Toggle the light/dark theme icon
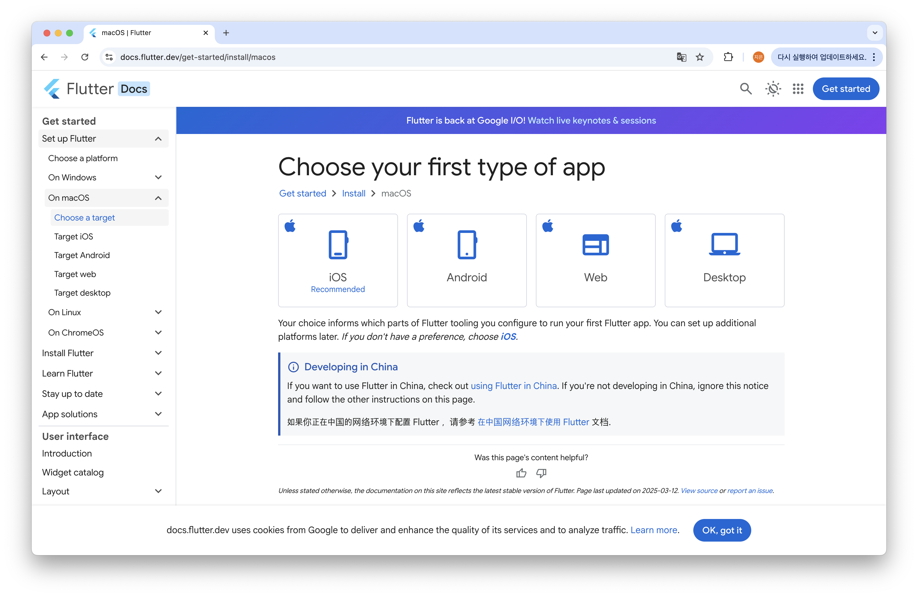The image size is (918, 597). [773, 89]
